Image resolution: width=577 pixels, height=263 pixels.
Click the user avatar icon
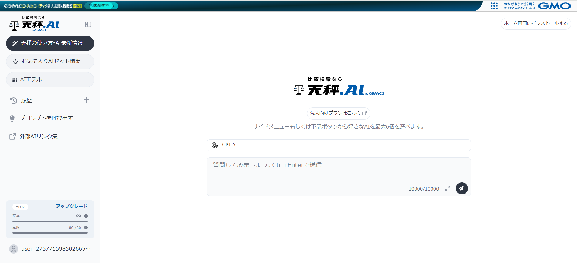tap(14, 249)
